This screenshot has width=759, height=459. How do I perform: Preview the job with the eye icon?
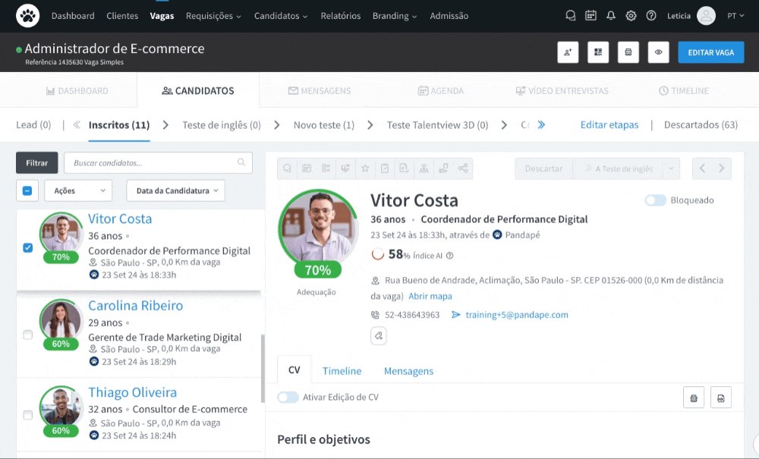658,52
